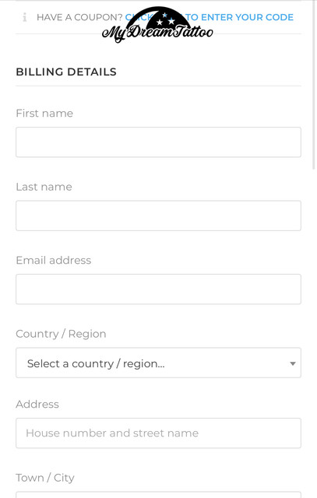Viewport: 317px width, 498px height.
Task: Click the info icon beside the coupon notice
Action: coord(25,17)
